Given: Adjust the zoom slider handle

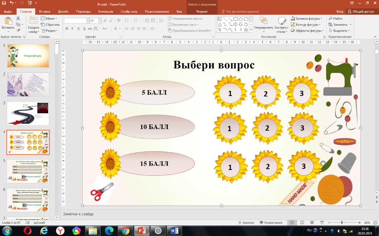Looking at the screenshot, I should (342, 223).
